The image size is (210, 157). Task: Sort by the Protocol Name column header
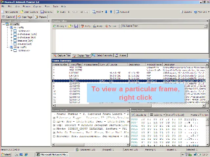click(154, 64)
